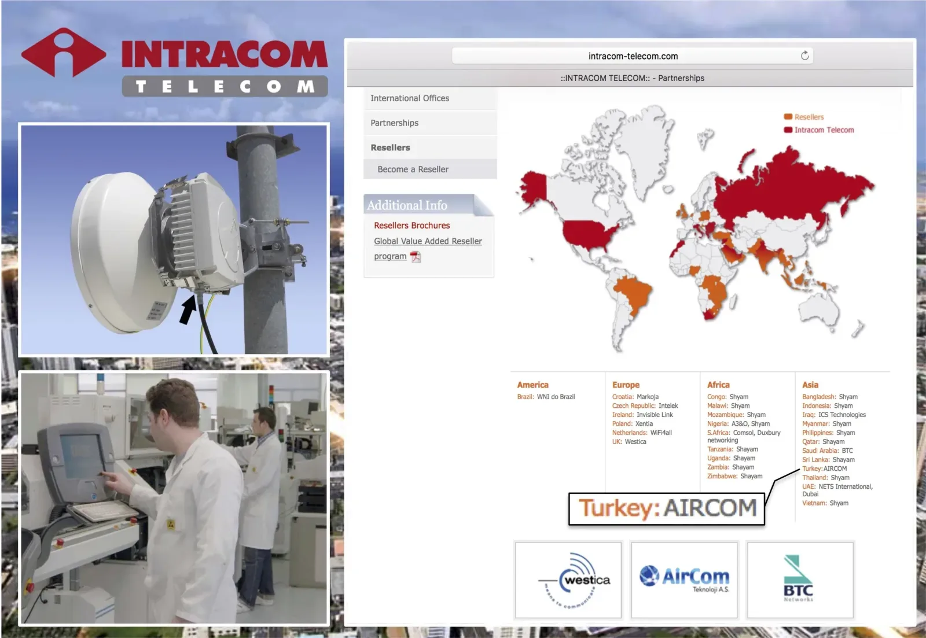
Task: Click the orange Resellers legend swatch
Action: pos(788,117)
